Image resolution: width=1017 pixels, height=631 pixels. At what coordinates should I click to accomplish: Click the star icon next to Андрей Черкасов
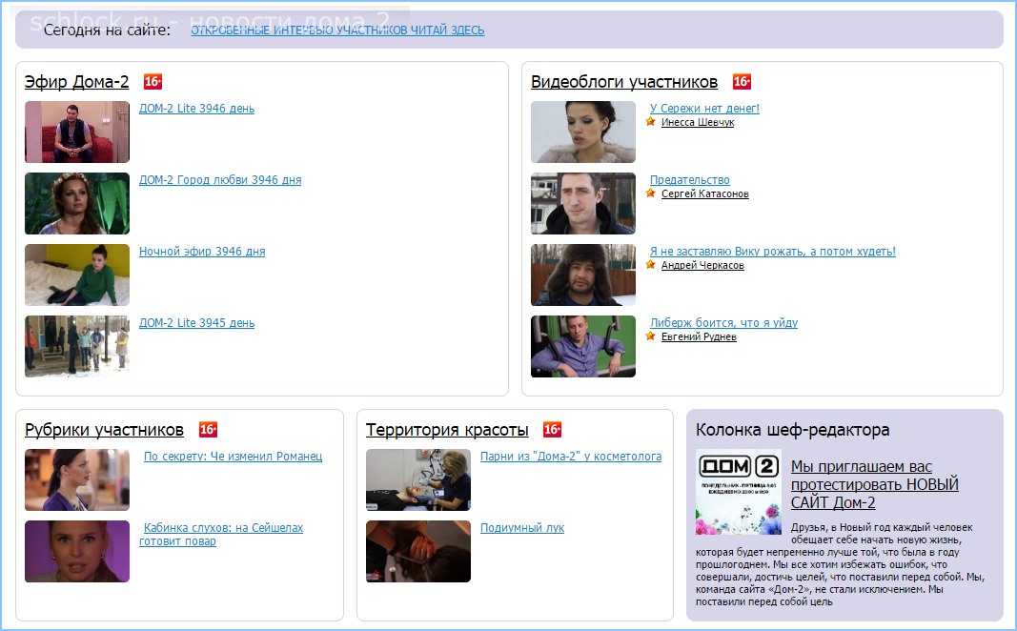click(651, 265)
